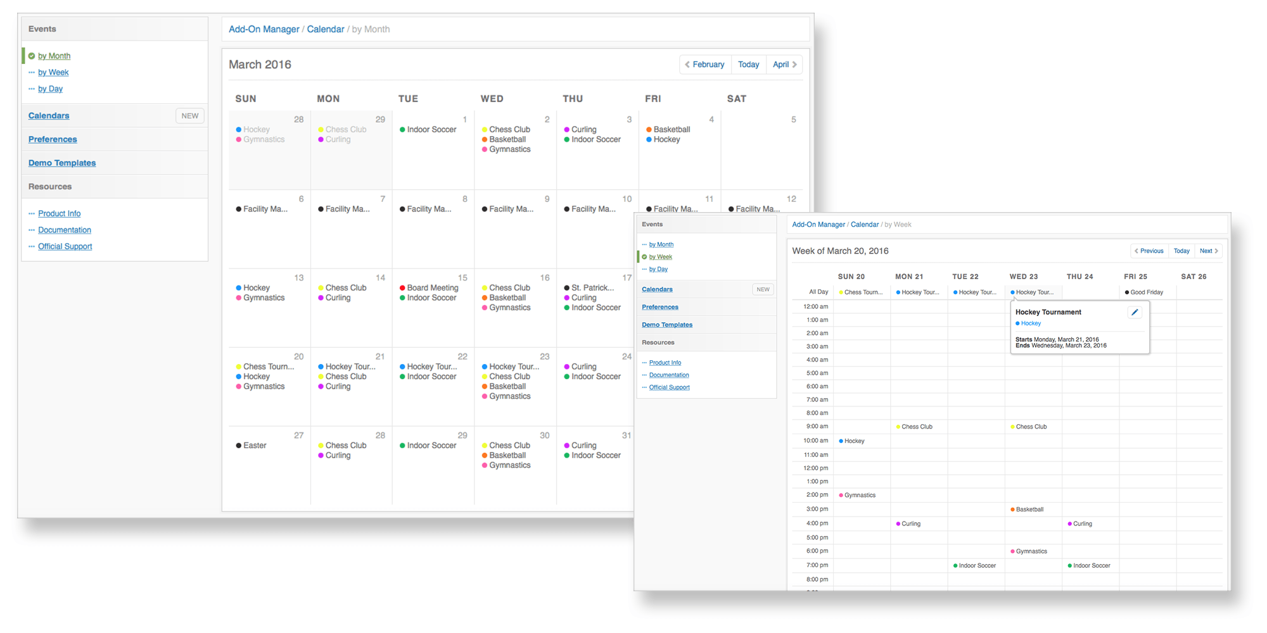Click Calendar breadcrumb in week view
Viewport: 1267px width, 633px height.
click(x=864, y=225)
